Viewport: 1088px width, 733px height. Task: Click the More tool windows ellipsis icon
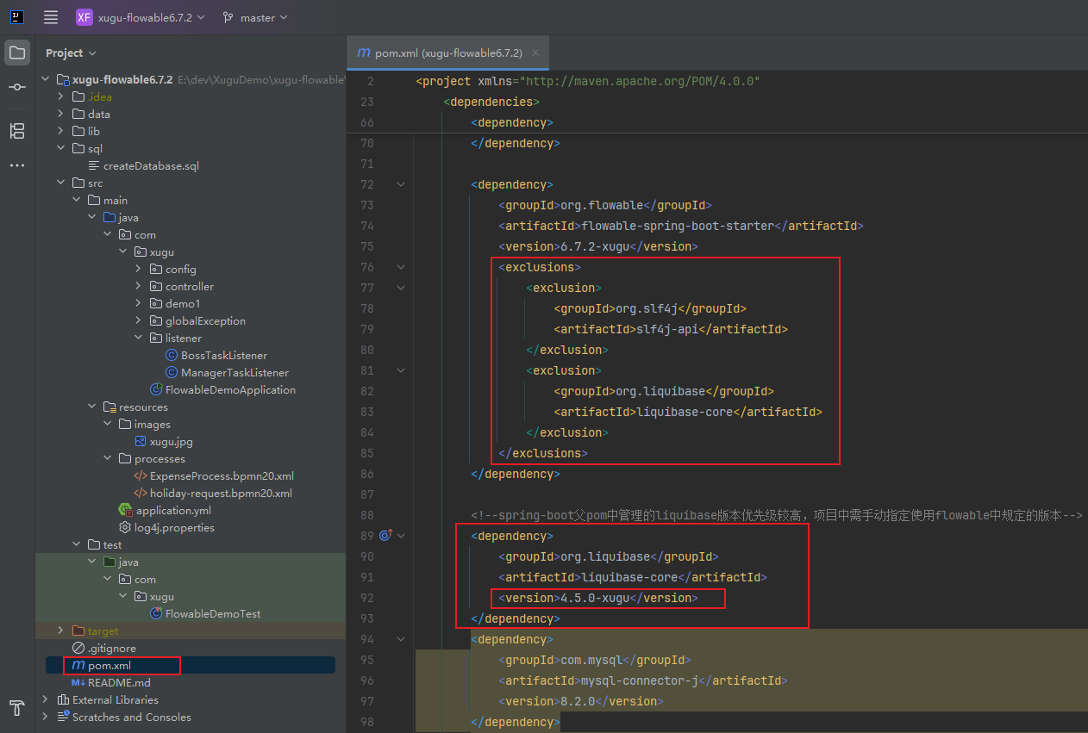pos(17,165)
